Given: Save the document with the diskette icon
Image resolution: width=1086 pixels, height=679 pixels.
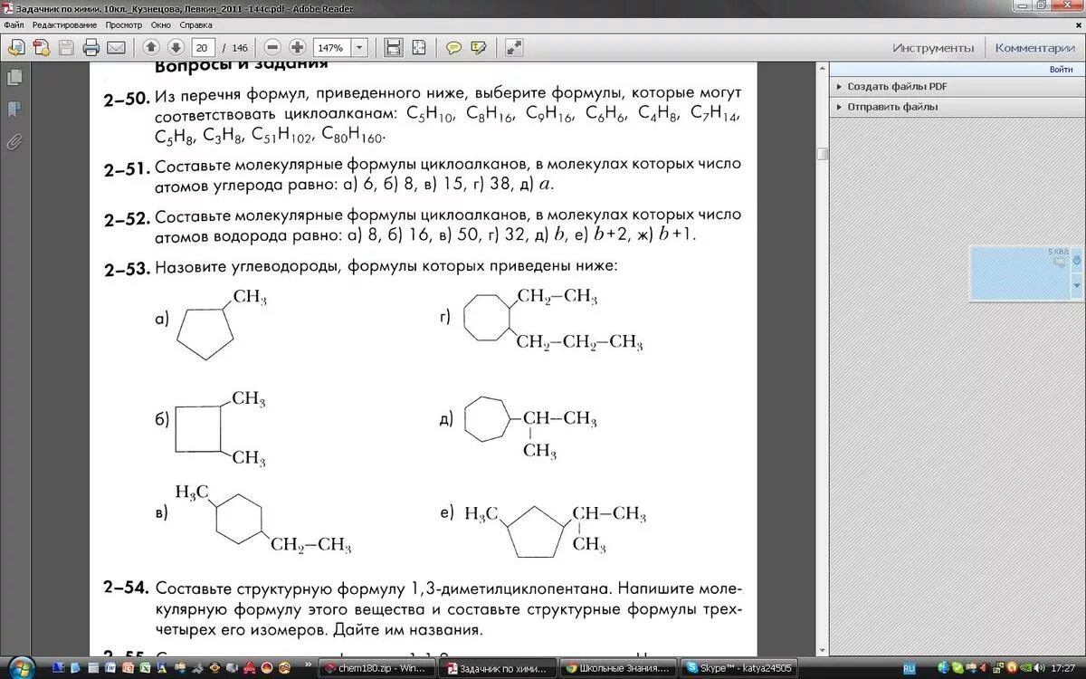Looking at the screenshot, I should pos(66,47).
